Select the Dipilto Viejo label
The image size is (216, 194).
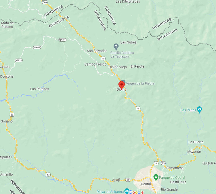click(x=118, y=67)
